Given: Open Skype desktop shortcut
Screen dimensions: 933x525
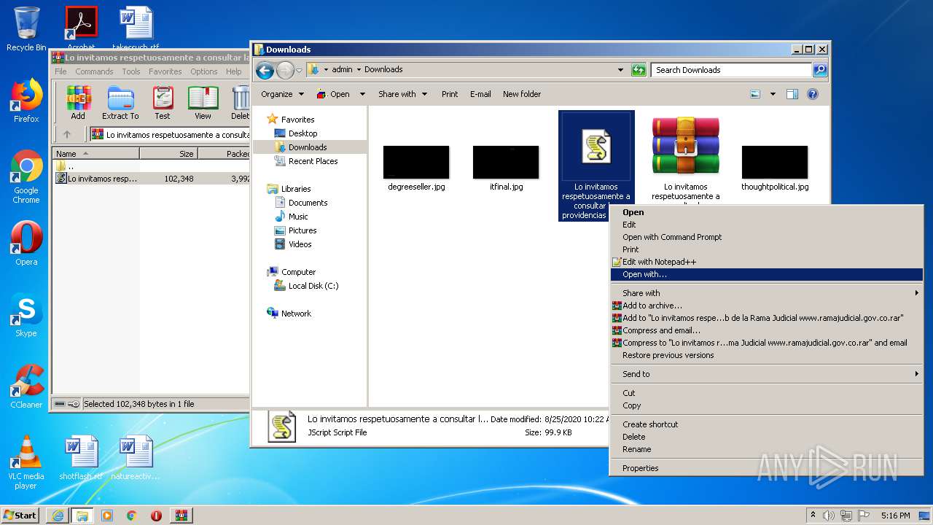Looking at the screenshot, I should [26, 315].
